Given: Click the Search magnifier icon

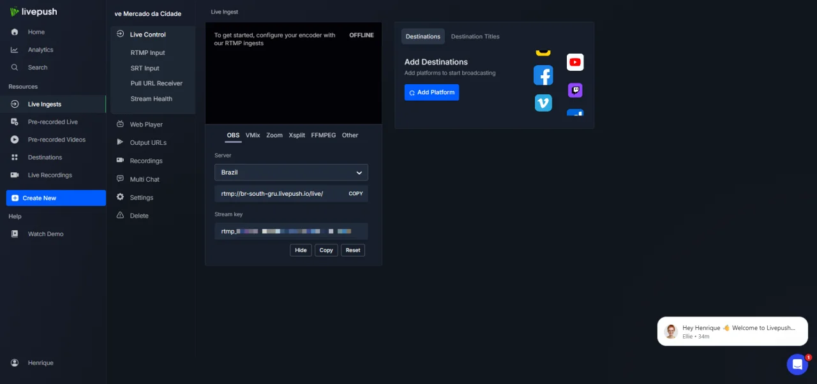Looking at the screenshot, I should pos(15,67).
